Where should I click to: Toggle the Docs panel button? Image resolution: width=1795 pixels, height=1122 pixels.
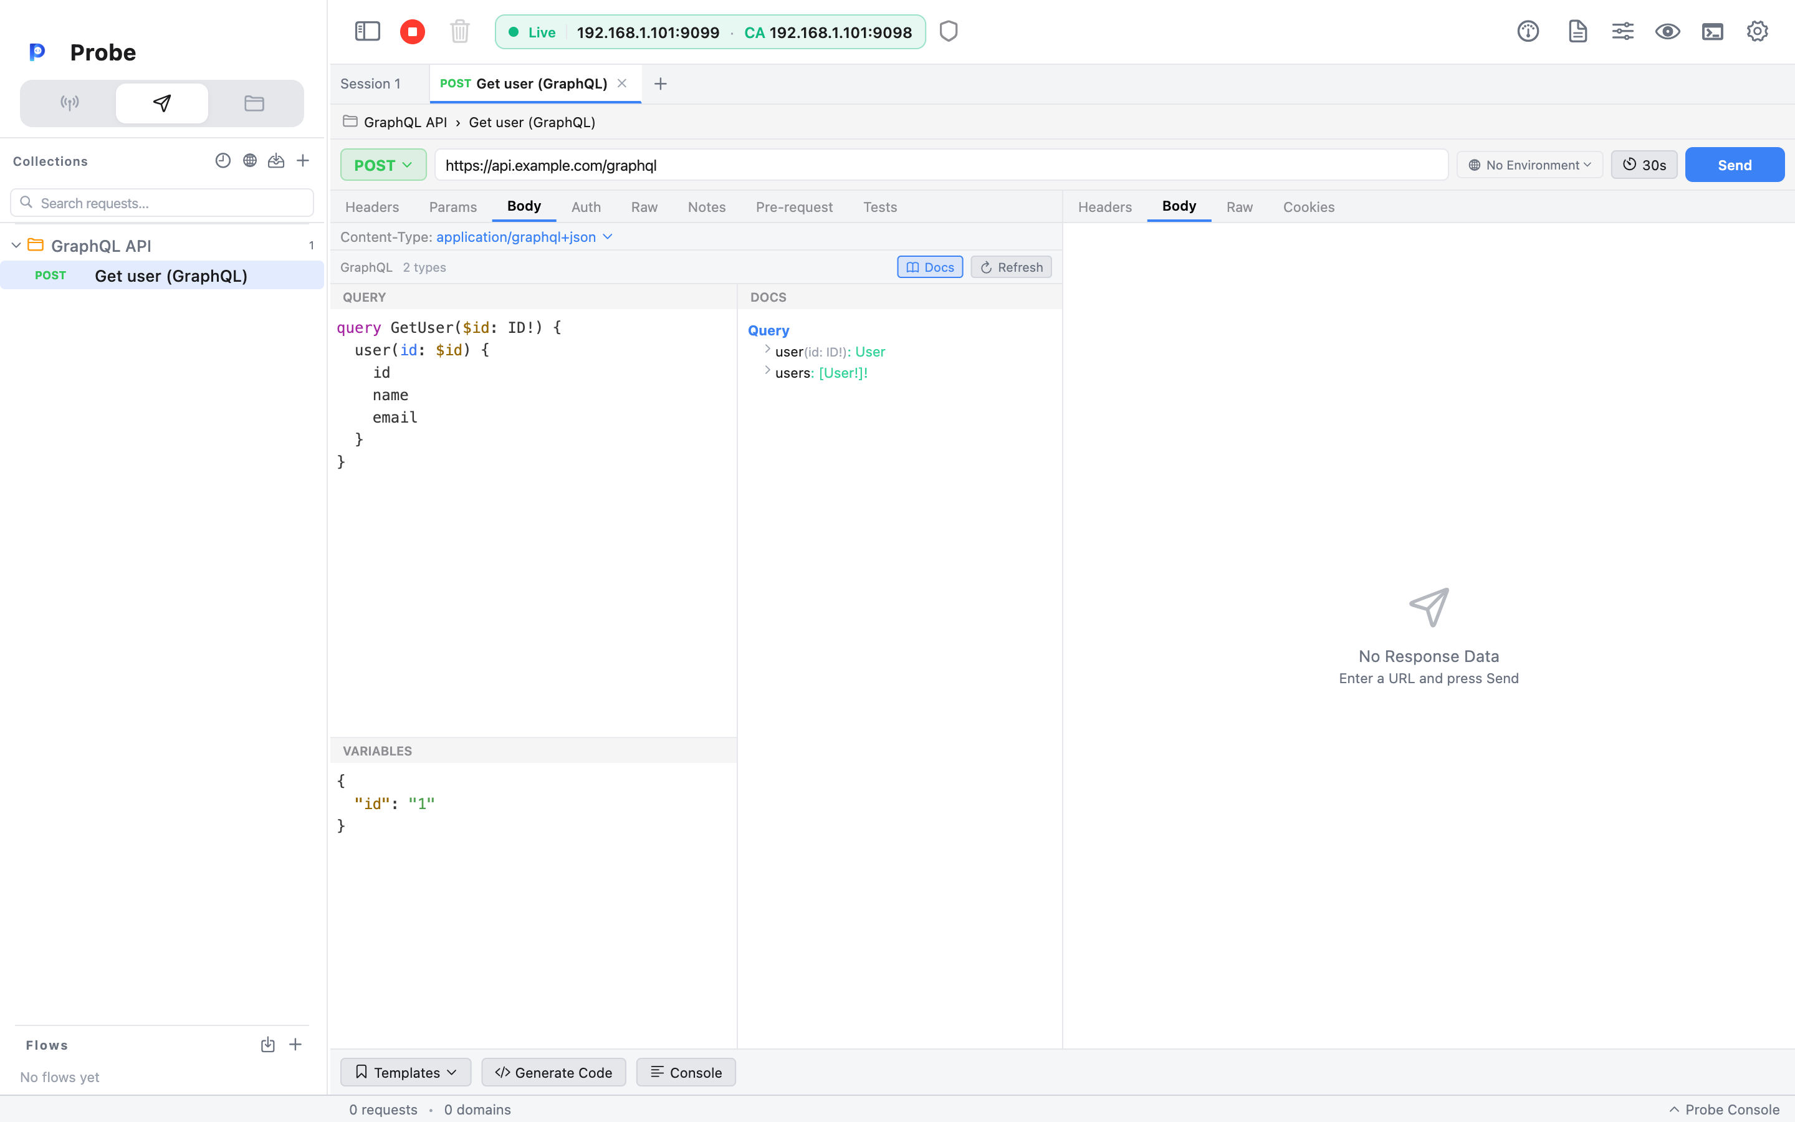coord(929,267)
